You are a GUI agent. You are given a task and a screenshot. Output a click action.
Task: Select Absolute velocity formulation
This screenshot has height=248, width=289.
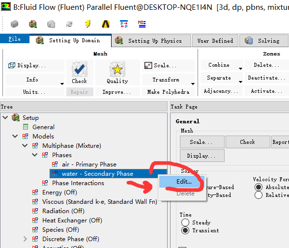coord(259,187)
